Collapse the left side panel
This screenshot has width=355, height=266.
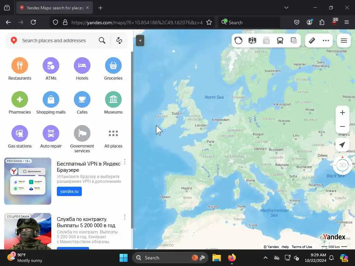coord(140,41)
